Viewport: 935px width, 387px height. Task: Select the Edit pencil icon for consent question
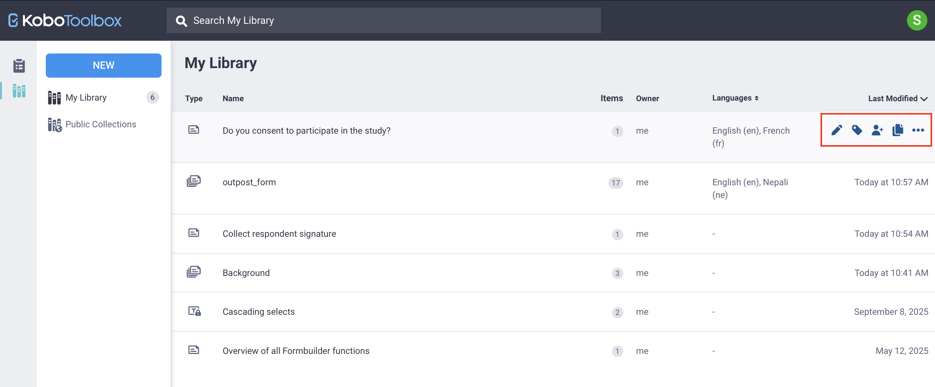coord(837,130)
